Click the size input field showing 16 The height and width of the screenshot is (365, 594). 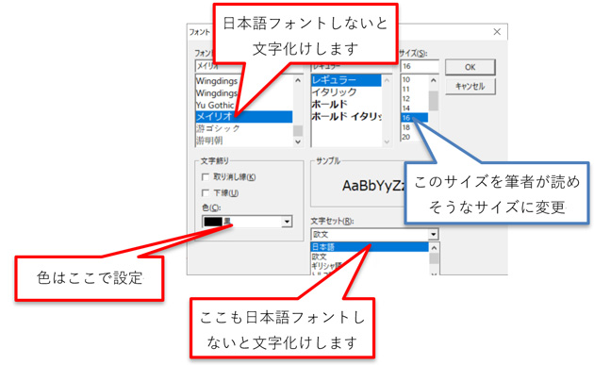(x=420, y=66)
